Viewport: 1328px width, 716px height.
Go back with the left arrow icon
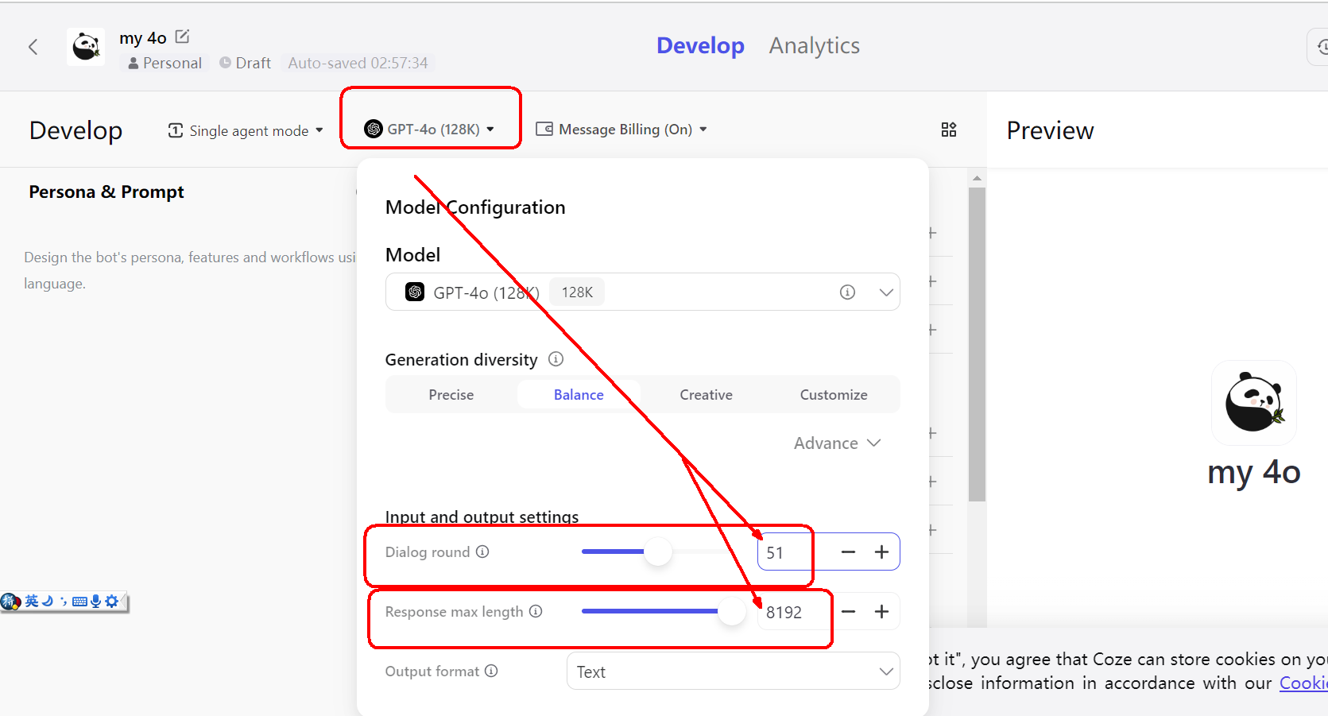[33, 47]
